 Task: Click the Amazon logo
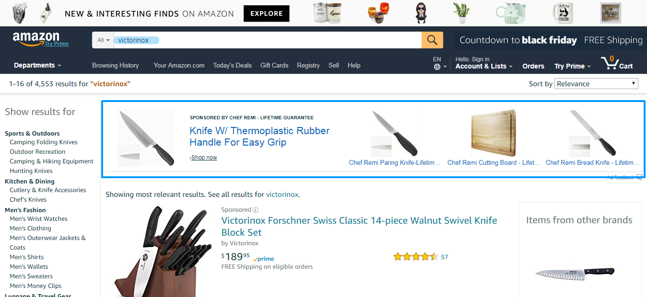[x=40, y=39]
